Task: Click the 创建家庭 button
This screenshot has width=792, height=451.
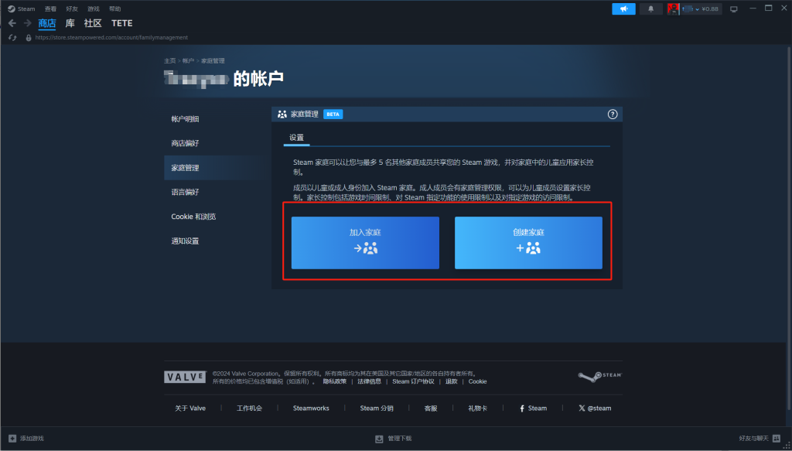Action: click(528, 243)
